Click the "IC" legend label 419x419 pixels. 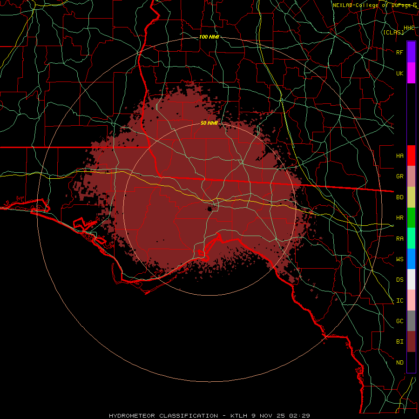tap(399, 301)
